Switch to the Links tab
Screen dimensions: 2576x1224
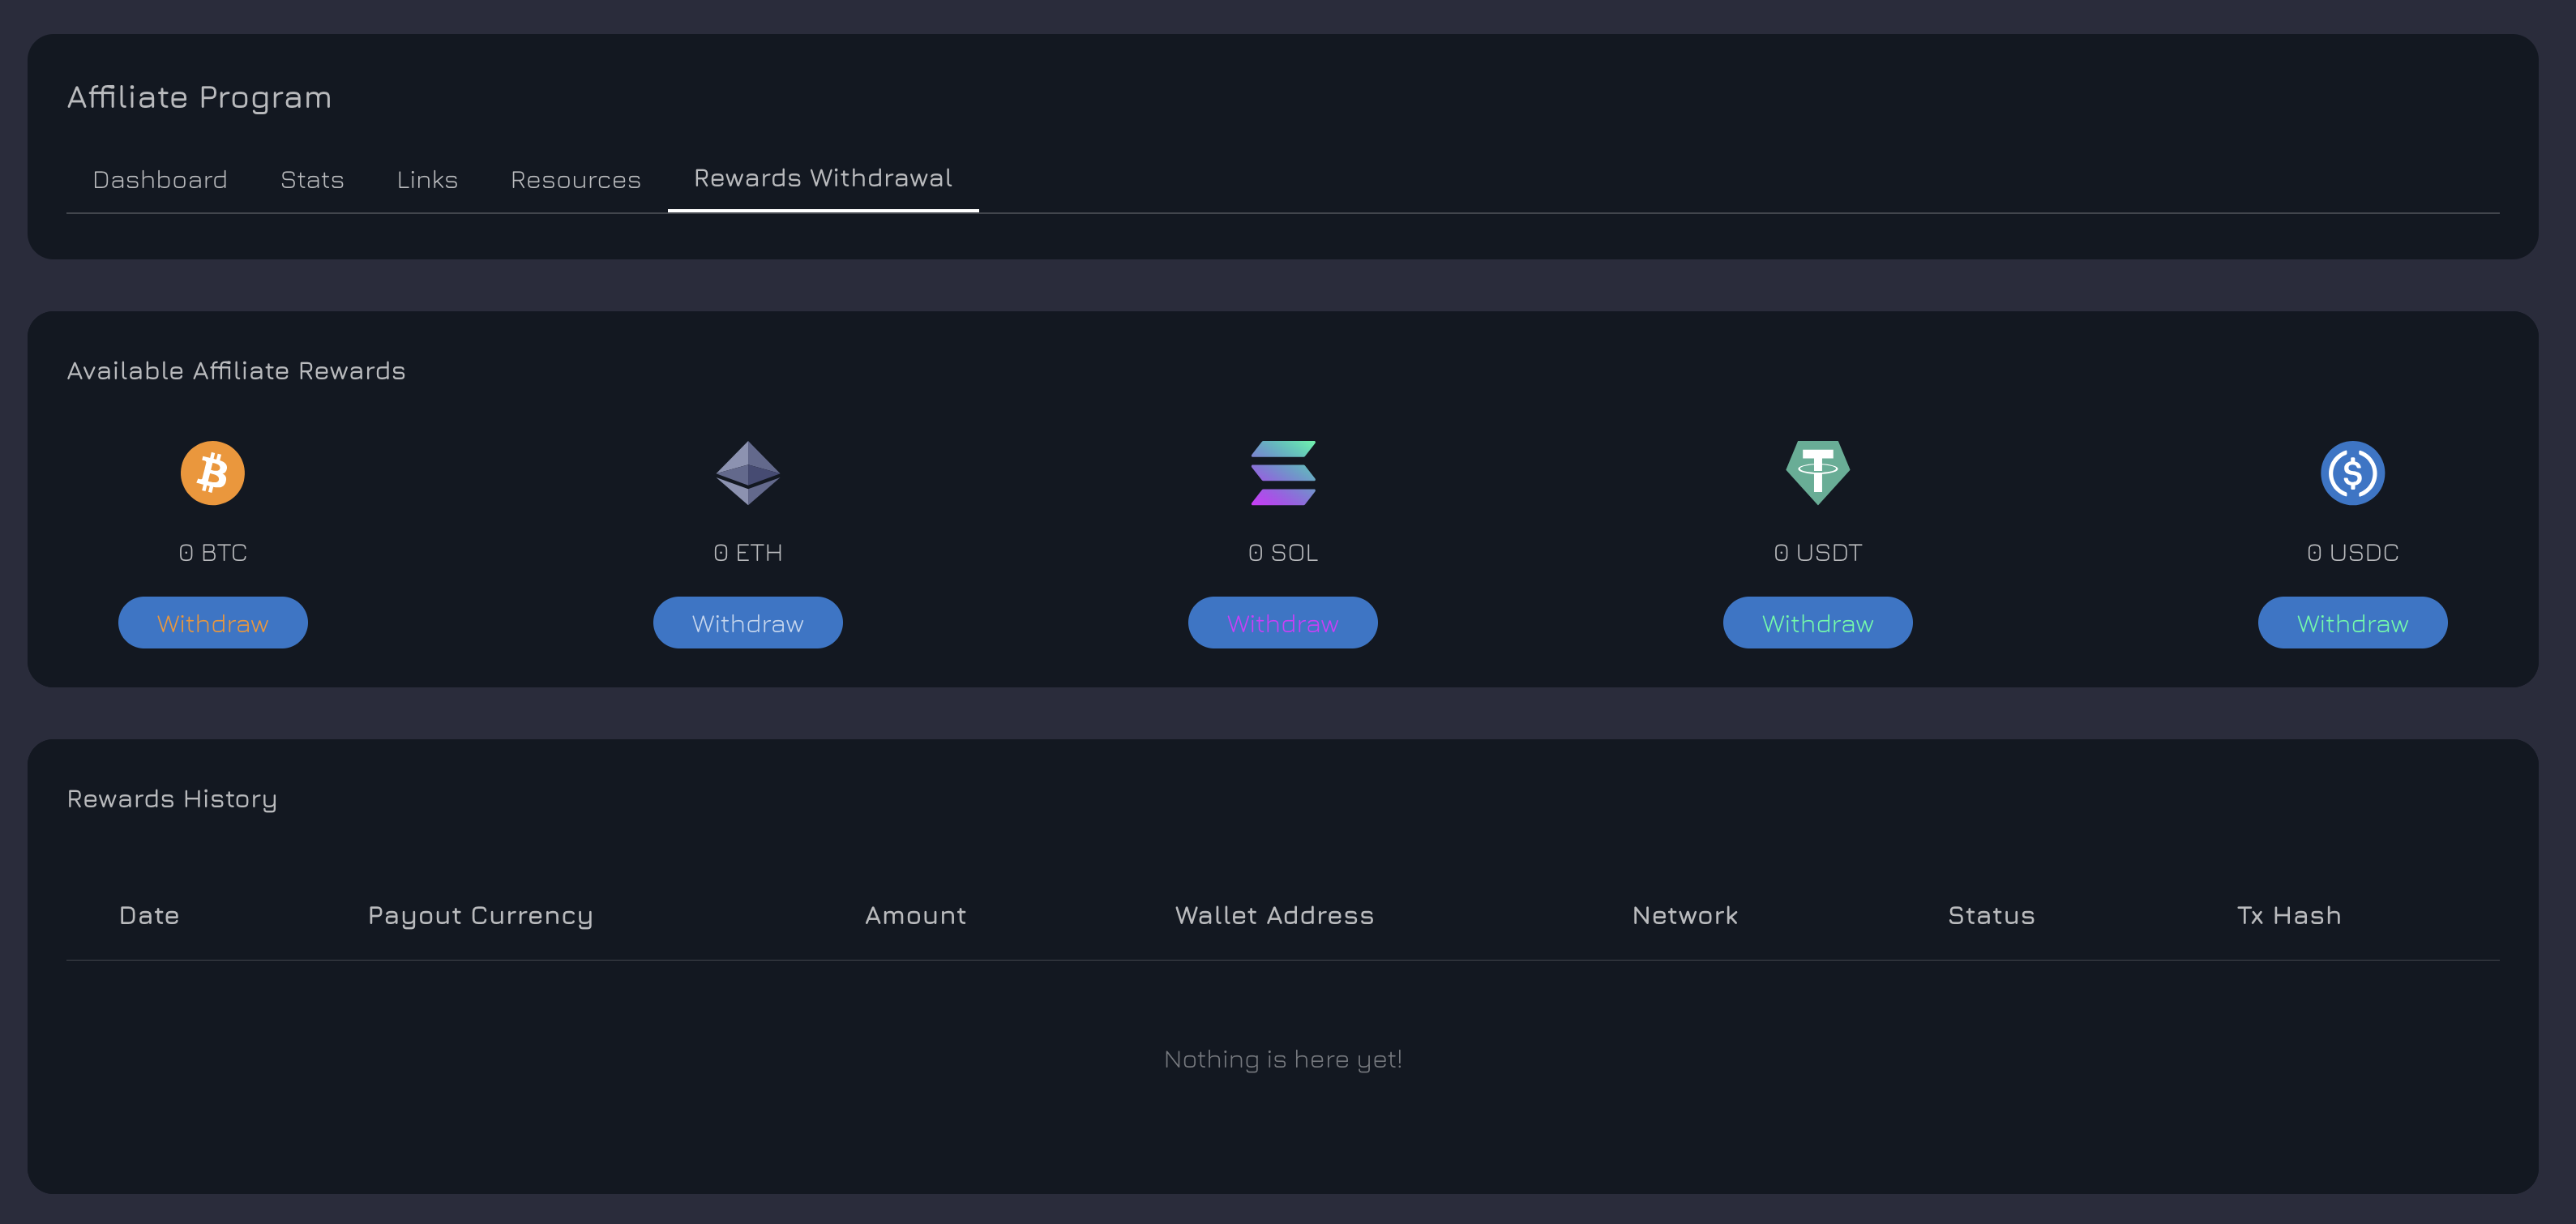(427, 180)
